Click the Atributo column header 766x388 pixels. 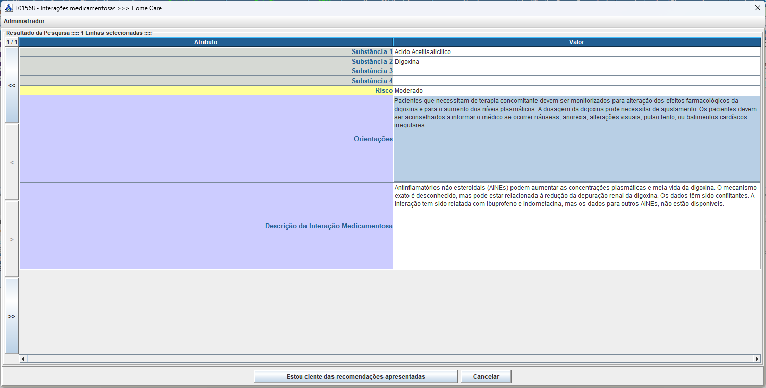click(x=206, y=42)
